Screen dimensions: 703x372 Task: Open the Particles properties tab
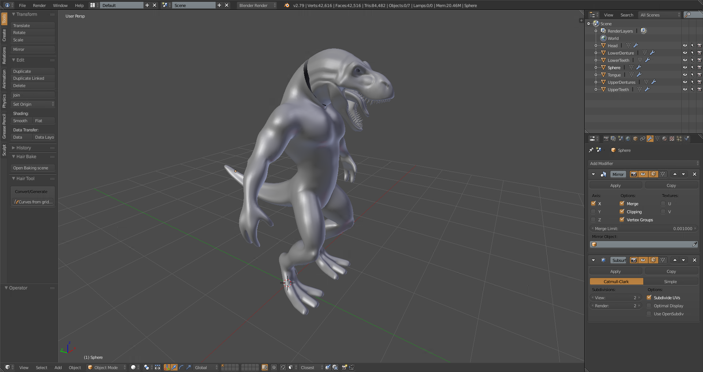pos(679,139)
